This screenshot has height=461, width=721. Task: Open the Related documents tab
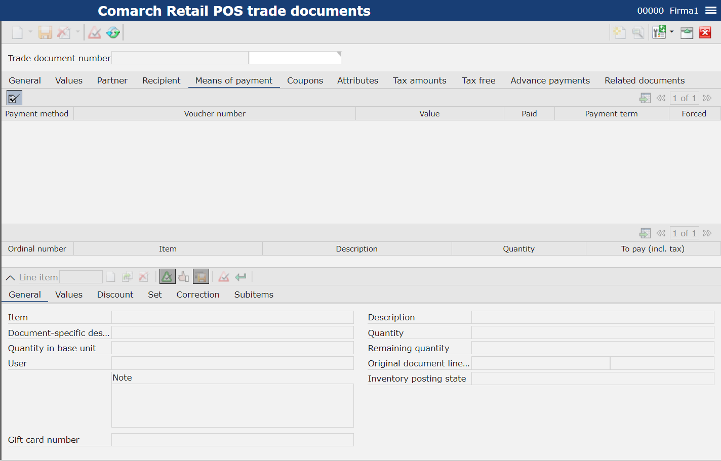[645, 80]
